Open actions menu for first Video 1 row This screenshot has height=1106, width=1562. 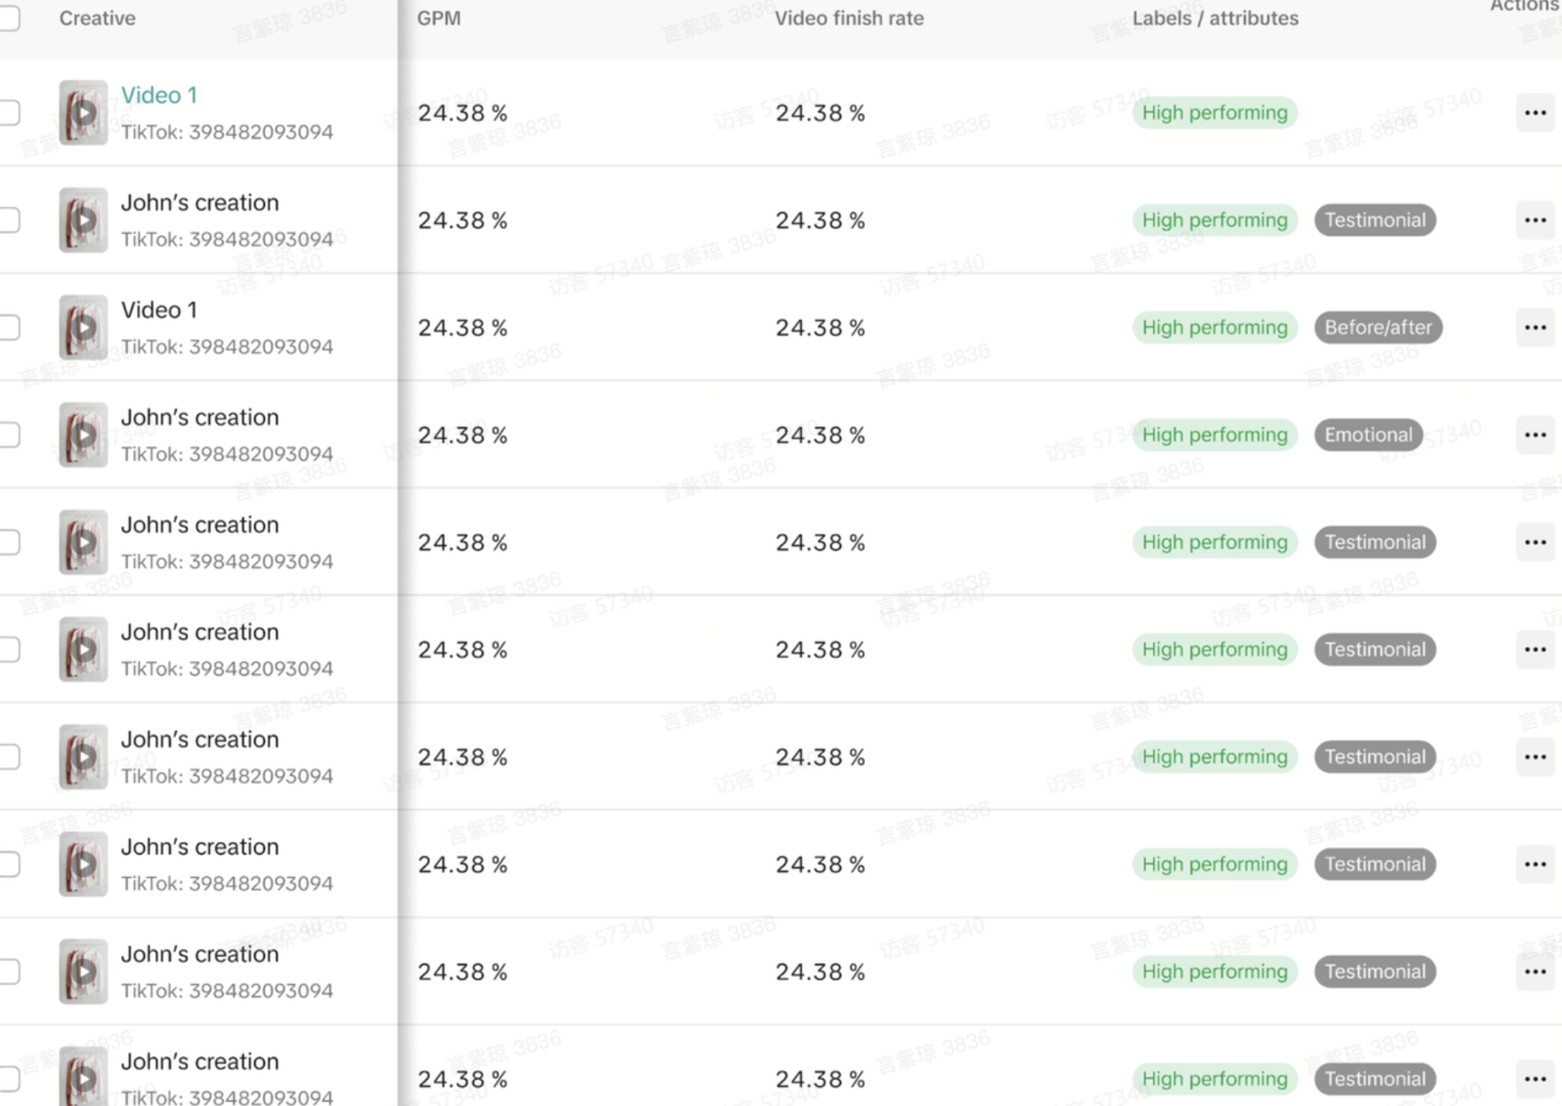(x=1534, y=113)
